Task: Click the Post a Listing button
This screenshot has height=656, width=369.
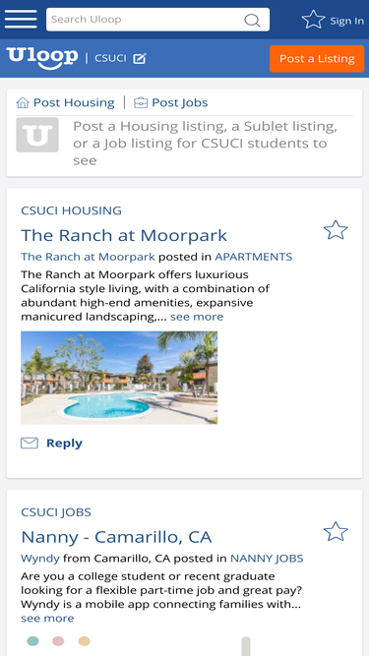Action: (317, 59)
